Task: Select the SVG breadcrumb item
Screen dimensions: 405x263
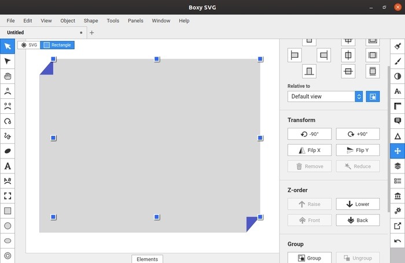Action: 29,45
